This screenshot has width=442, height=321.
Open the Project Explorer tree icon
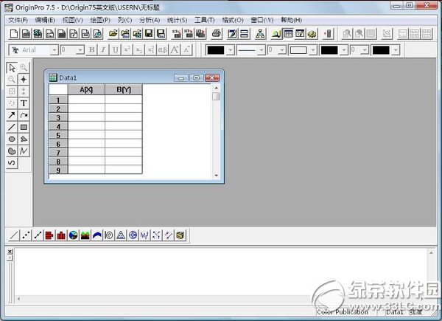(260, 34)
